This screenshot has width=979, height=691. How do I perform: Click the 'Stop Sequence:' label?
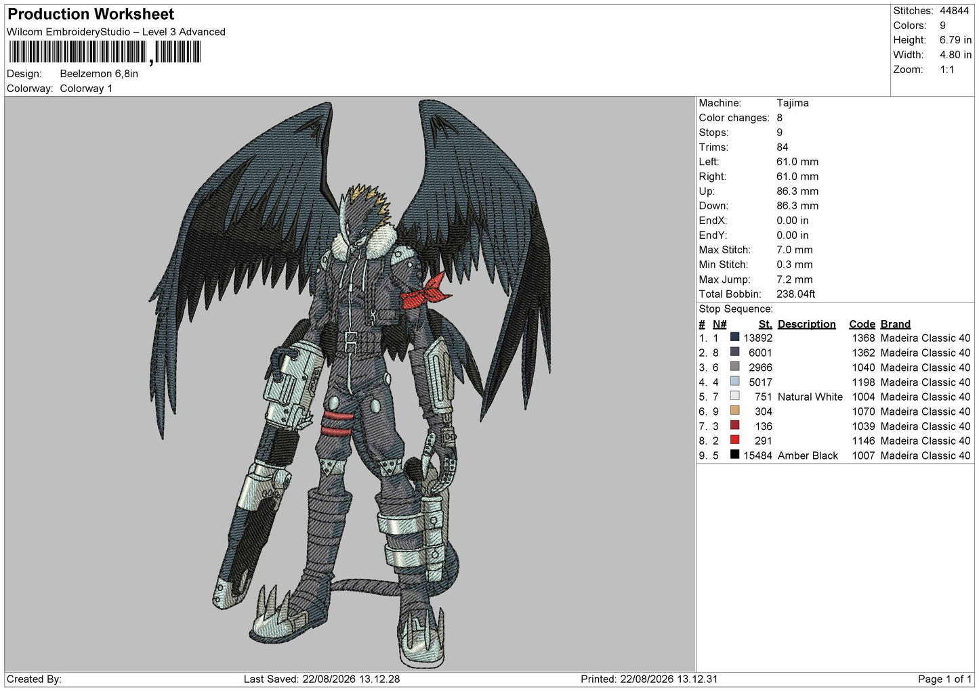[736, 309]
